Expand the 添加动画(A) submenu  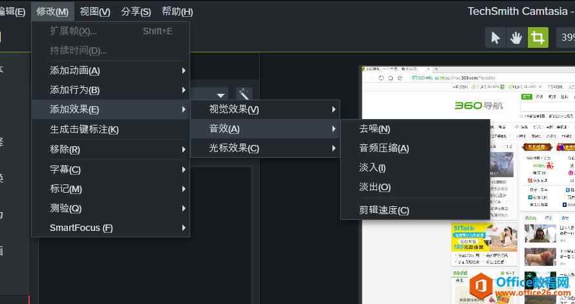111,71
